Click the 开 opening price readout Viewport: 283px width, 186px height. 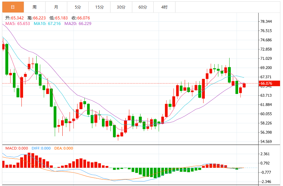(15, 18)
